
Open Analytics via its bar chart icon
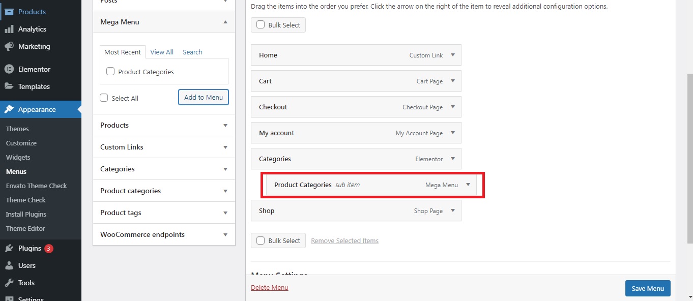9,29
